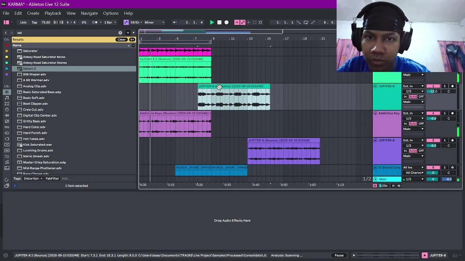Toggle the Follow playback button

click(175, 22)
